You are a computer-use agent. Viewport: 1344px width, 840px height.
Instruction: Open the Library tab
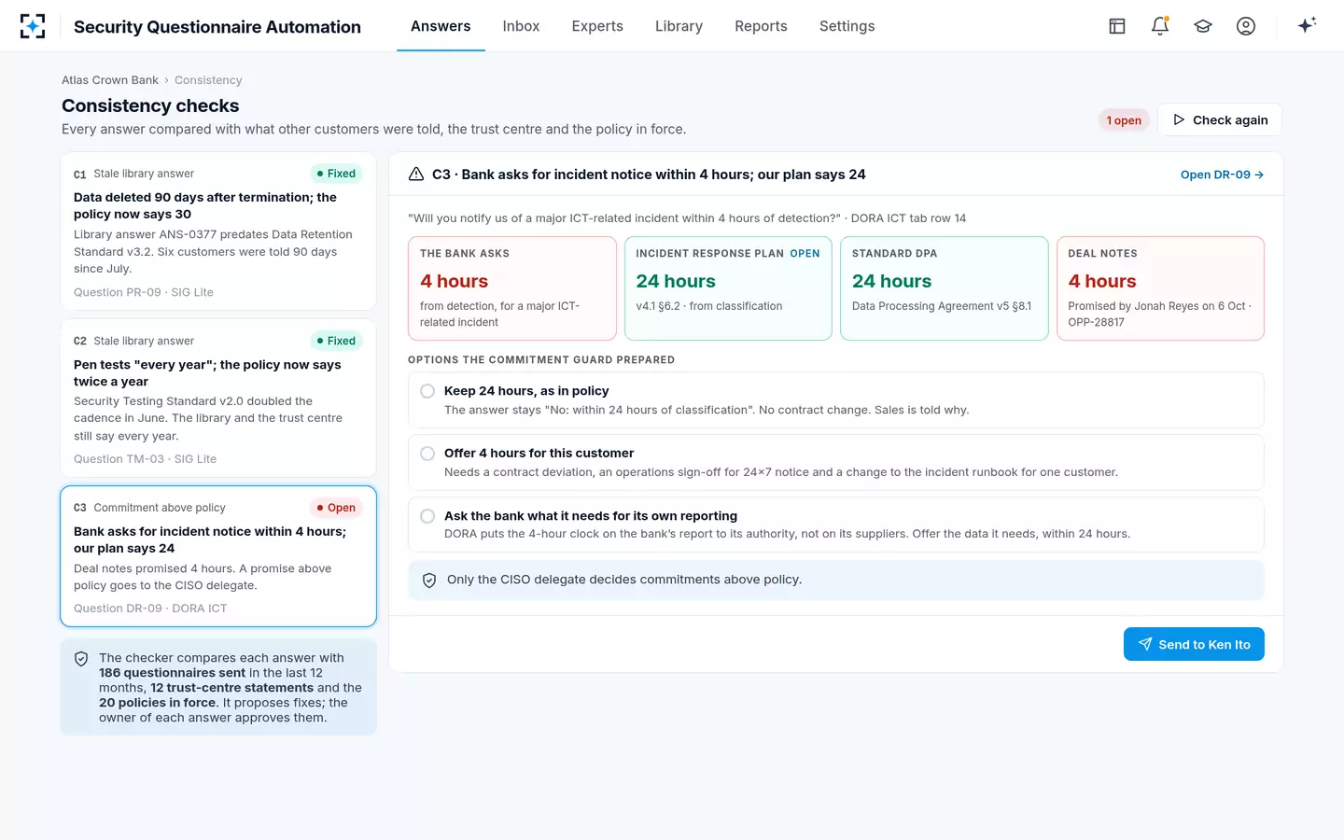pyautogui.click(x=679, y=26)
